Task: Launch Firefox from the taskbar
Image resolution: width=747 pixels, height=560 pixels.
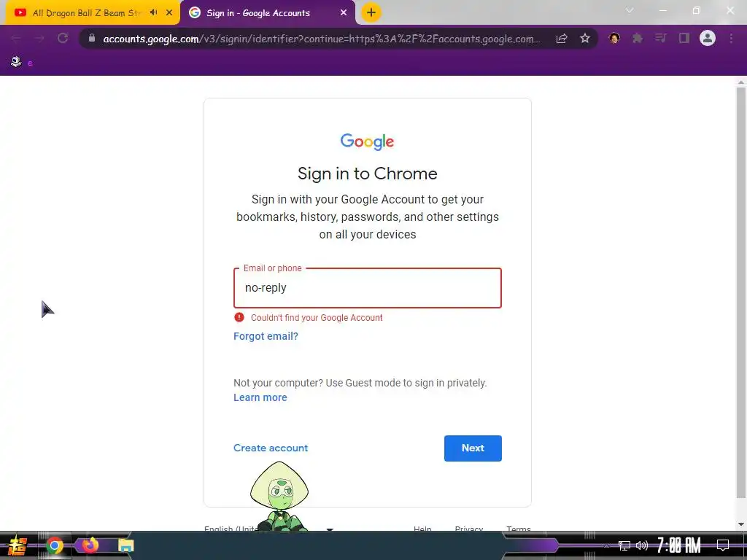Action: coord(90,545)
